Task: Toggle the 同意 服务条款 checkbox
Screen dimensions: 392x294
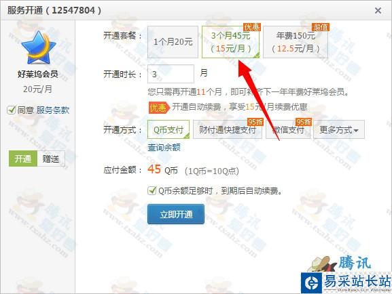Action: click(11, 110)
